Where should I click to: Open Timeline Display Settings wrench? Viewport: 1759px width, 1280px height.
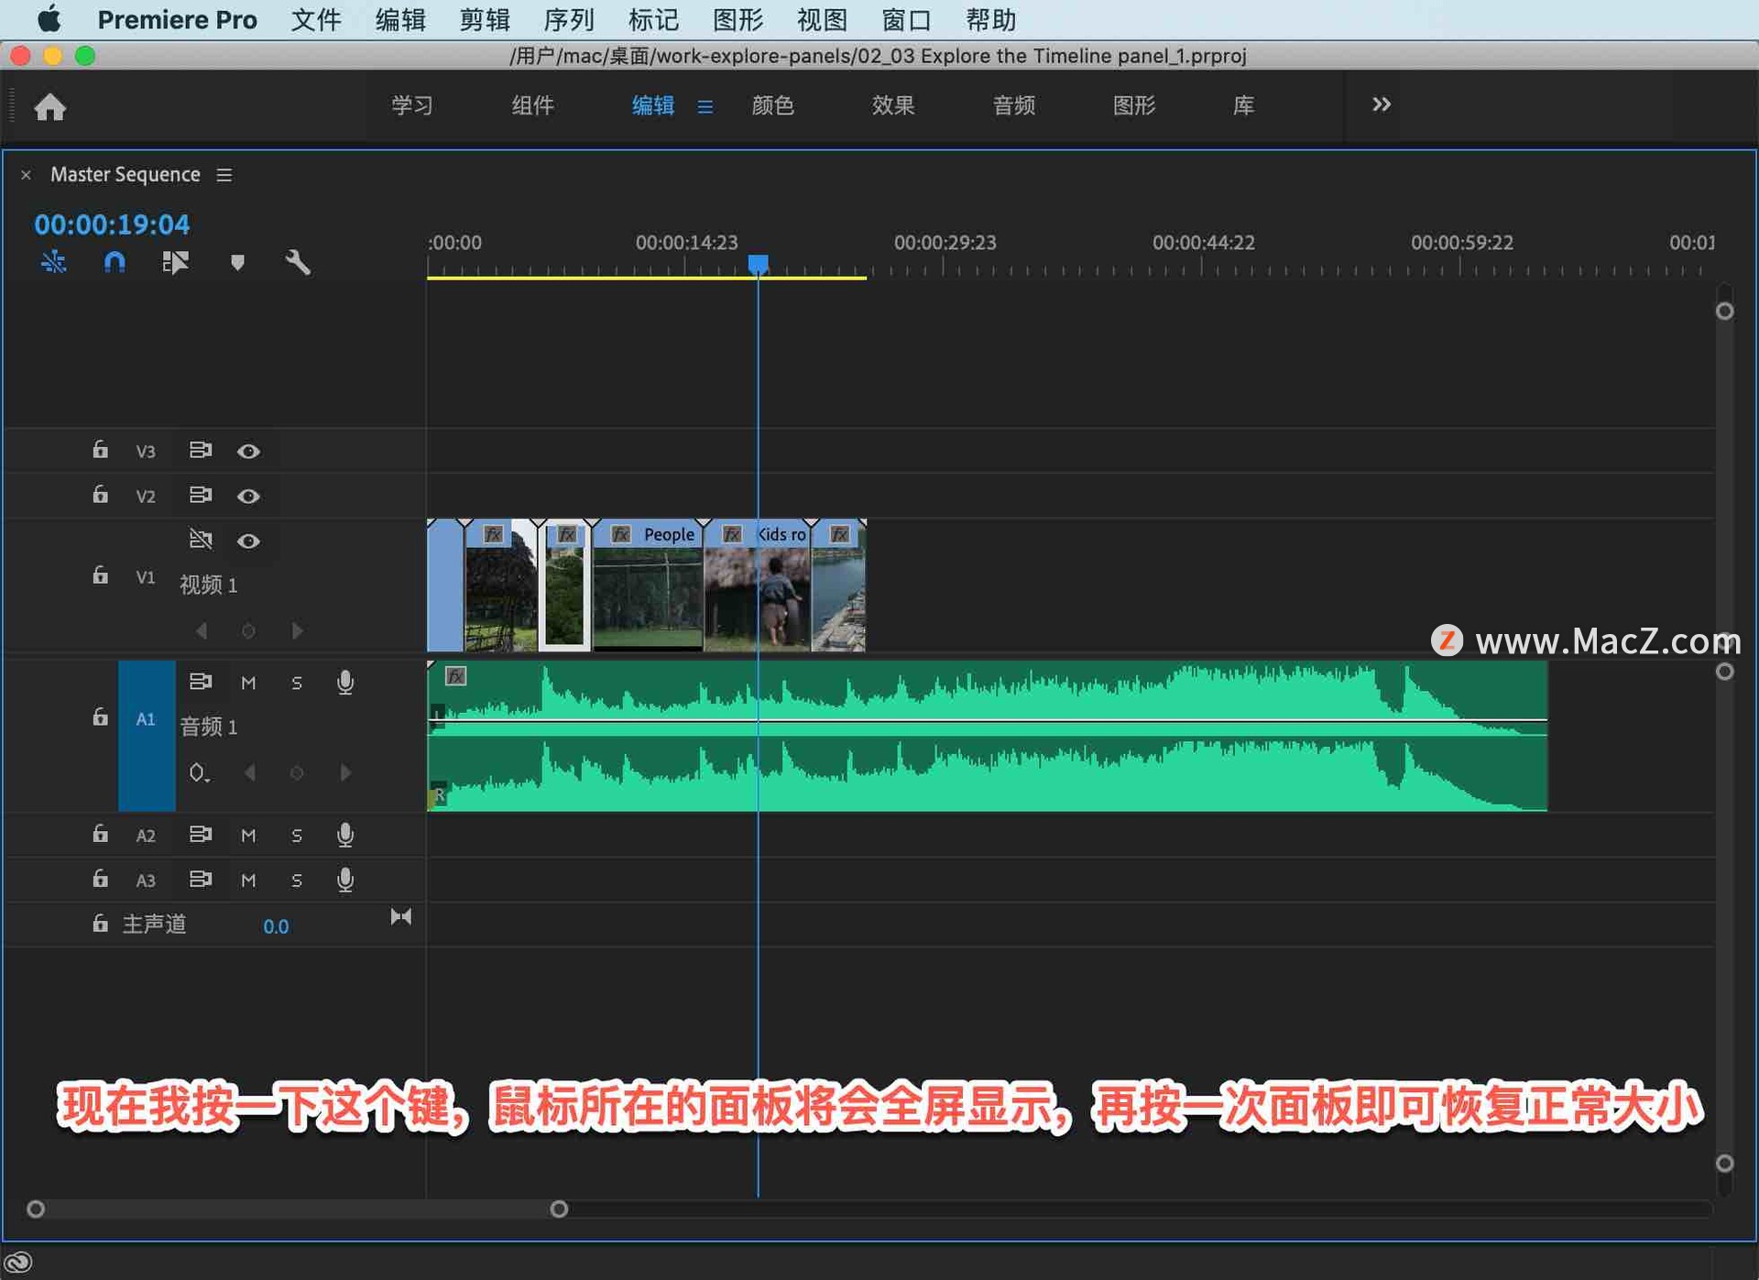(298, 263)
